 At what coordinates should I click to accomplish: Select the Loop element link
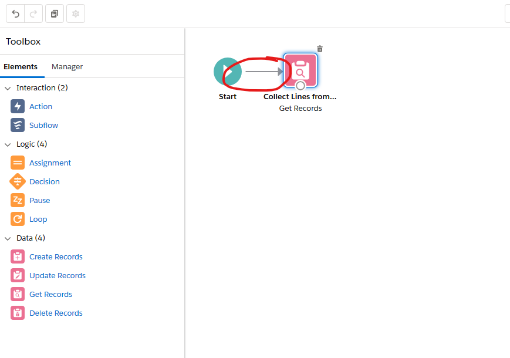(38, 219)
